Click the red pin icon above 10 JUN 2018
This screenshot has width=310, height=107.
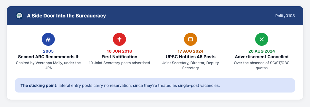click(119, 39)
